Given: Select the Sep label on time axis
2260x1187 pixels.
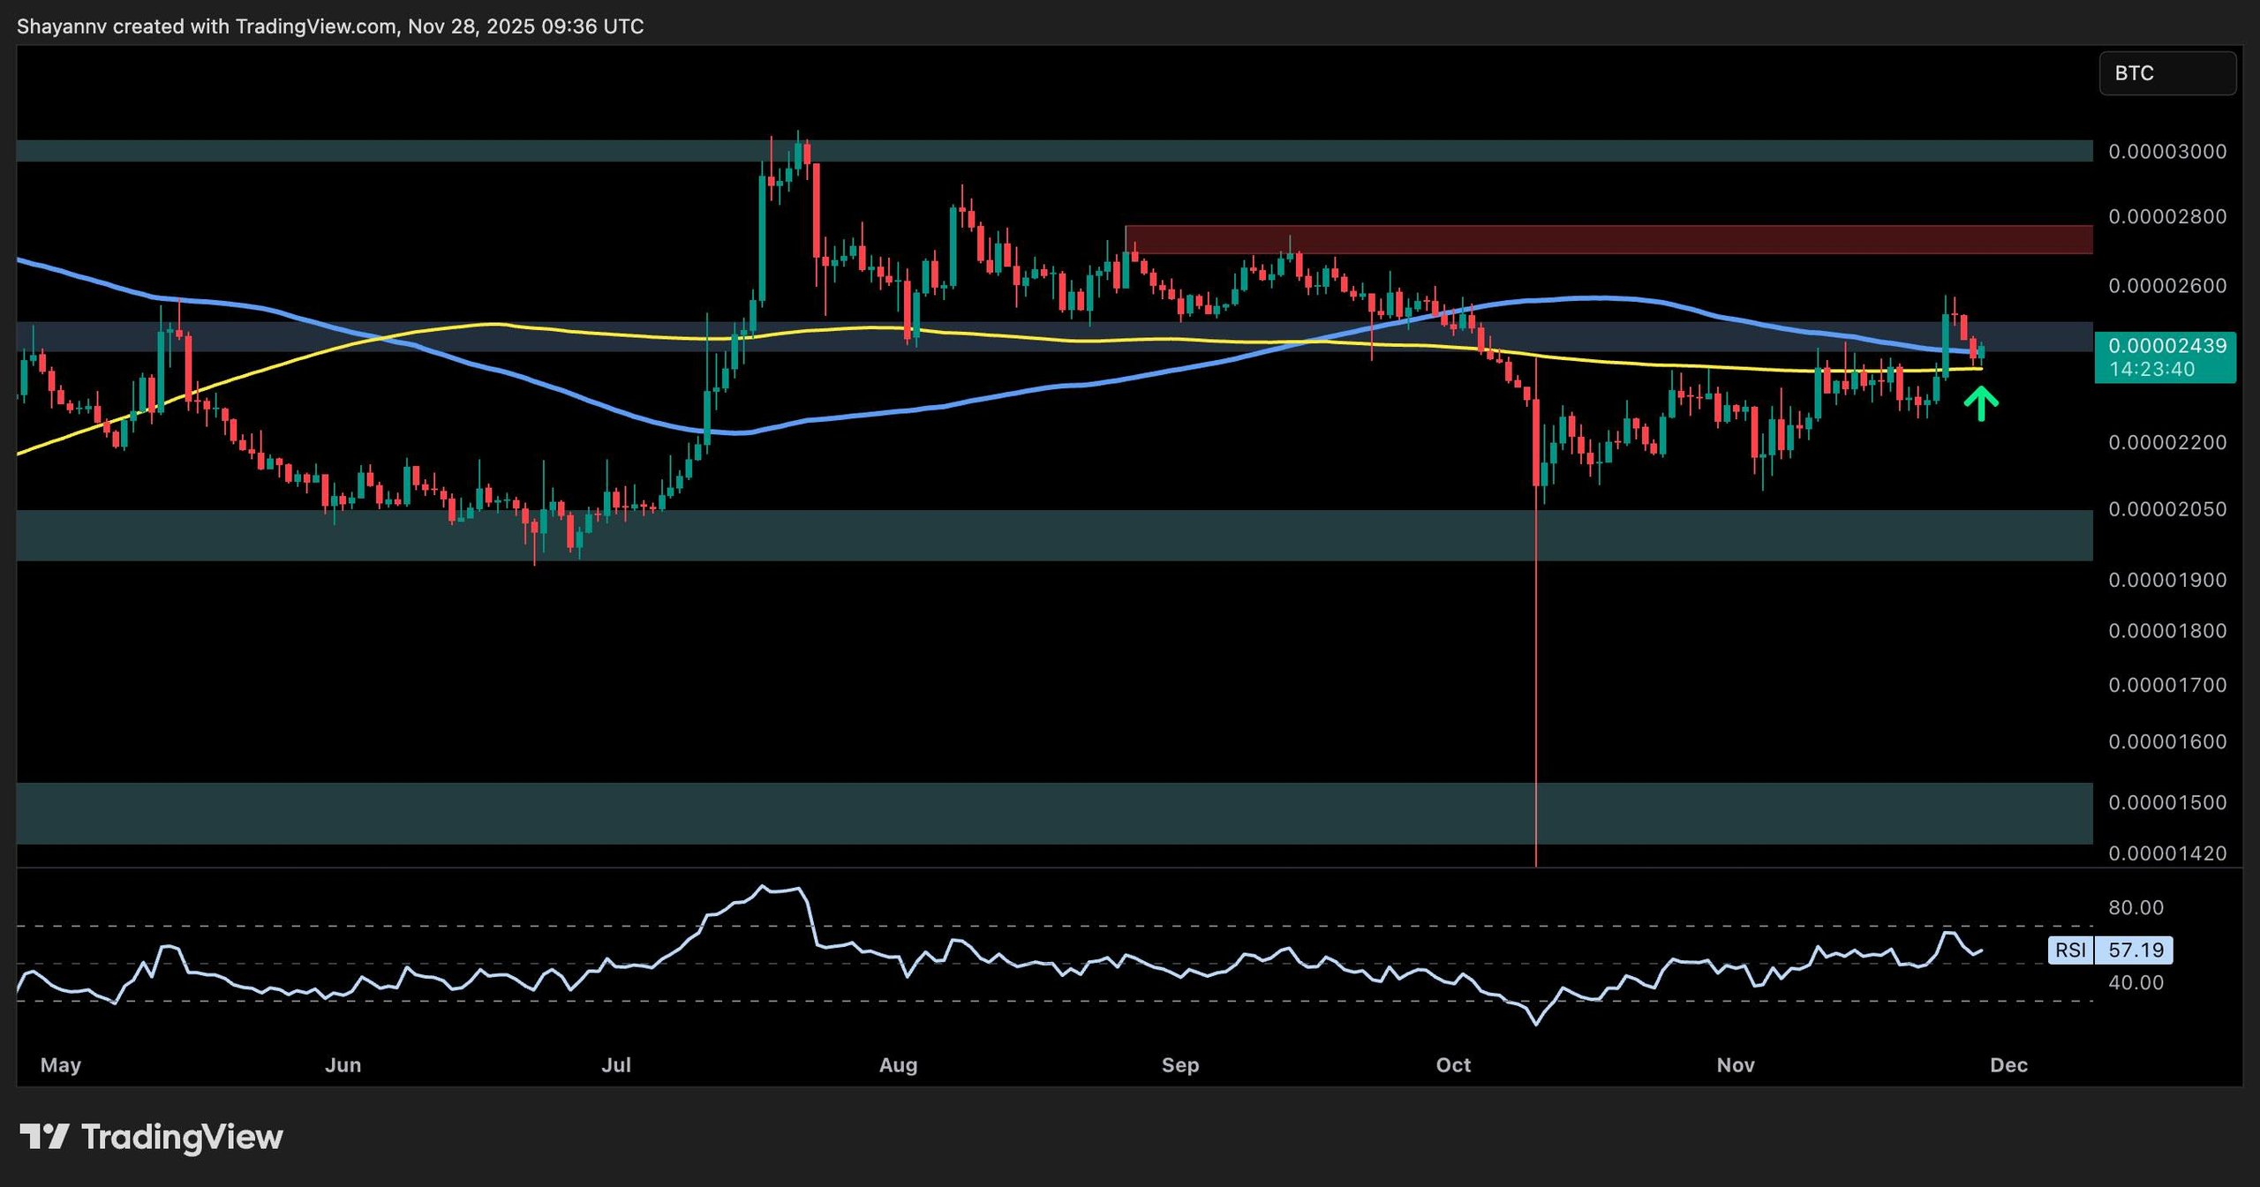Looking at the screenshot, I should [x=1179, y=1065].
